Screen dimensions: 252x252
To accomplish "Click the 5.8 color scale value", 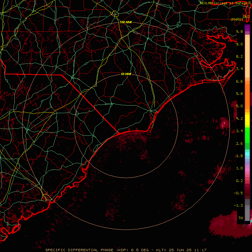I will coord(239,94).
